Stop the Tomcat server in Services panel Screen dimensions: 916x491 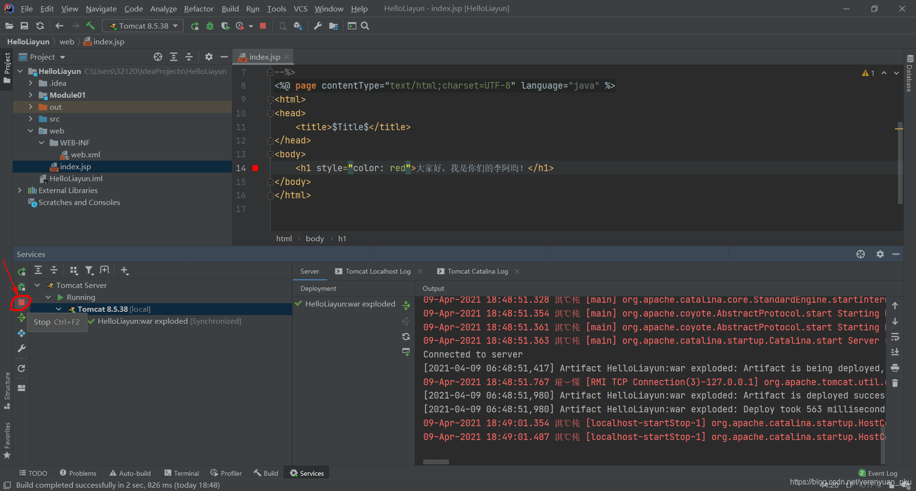(x=21, y=302)
